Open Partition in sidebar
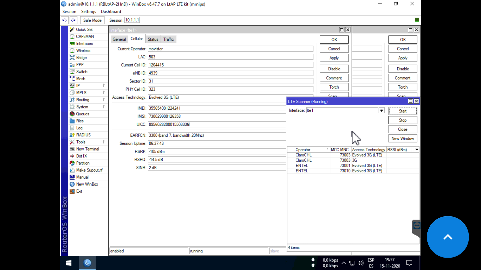Viewport: 481px width, 270px height. pos(83,163)
